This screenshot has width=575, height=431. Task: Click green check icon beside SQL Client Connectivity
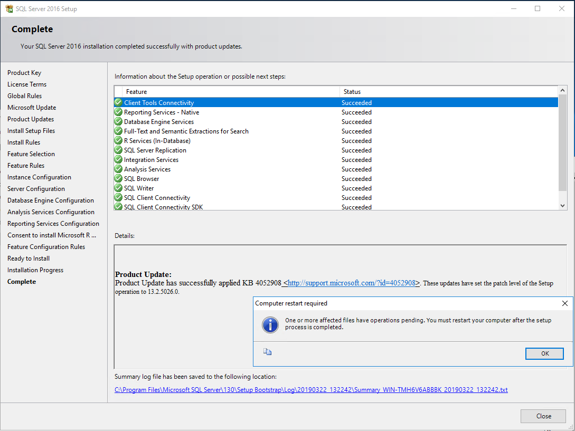tap(118, 197)
